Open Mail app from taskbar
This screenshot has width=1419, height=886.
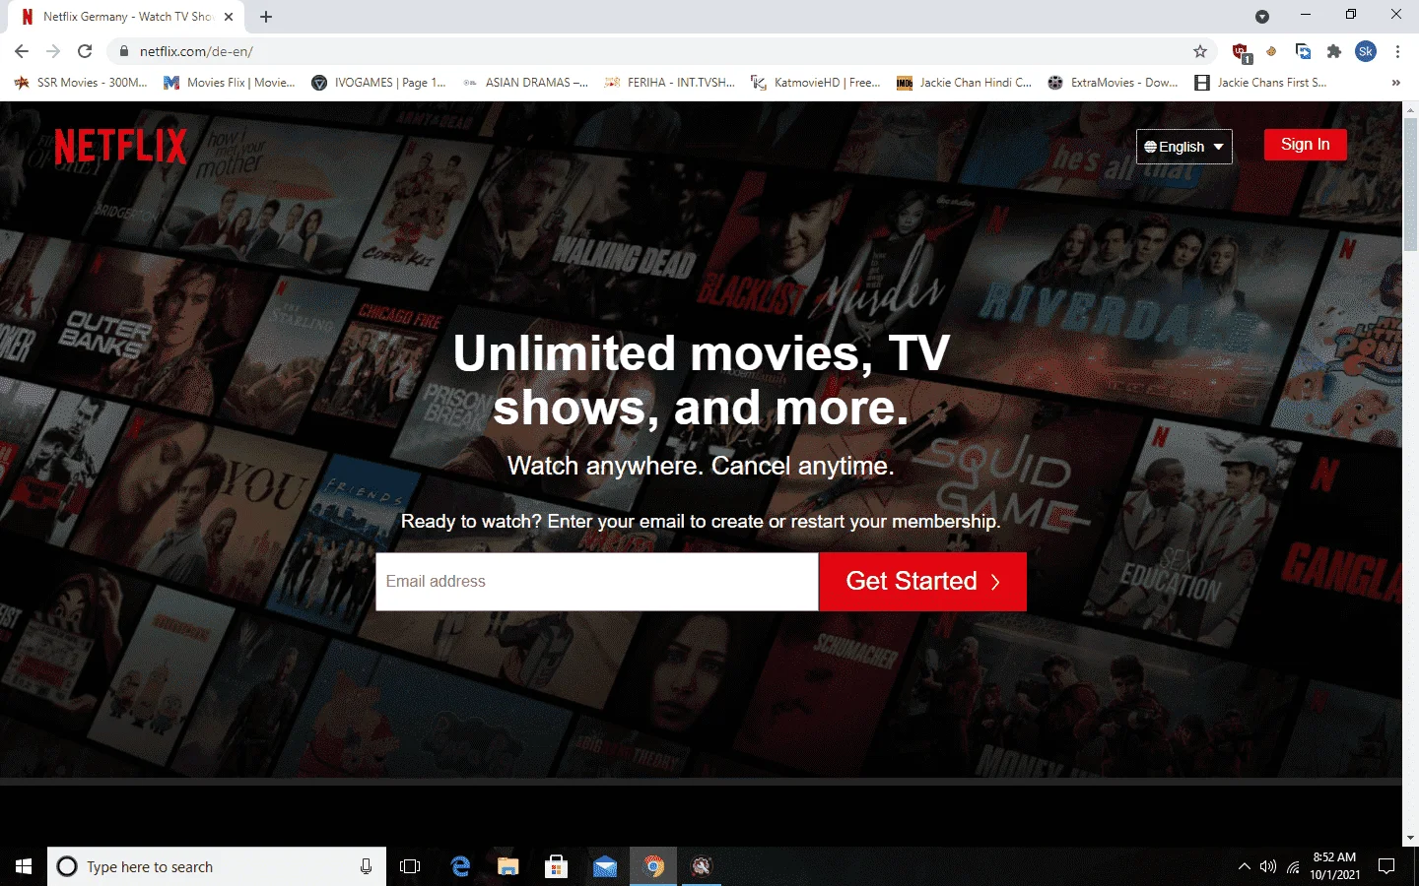click(x=604, y=866)
